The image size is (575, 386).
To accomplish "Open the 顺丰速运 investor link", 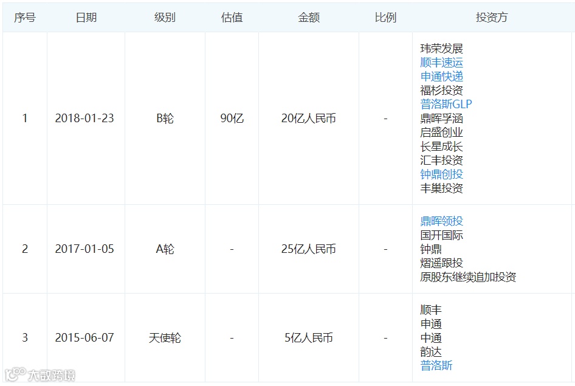I will pos(441,63).
